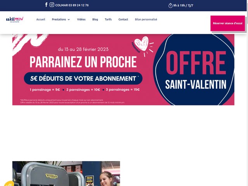
Task: Open the Vidéos menu item
Action: [x=81, y=19]
